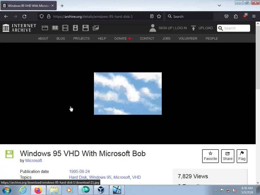Open a new tab with plus button
Screen dimensions: 260x195
click(62, 6)
